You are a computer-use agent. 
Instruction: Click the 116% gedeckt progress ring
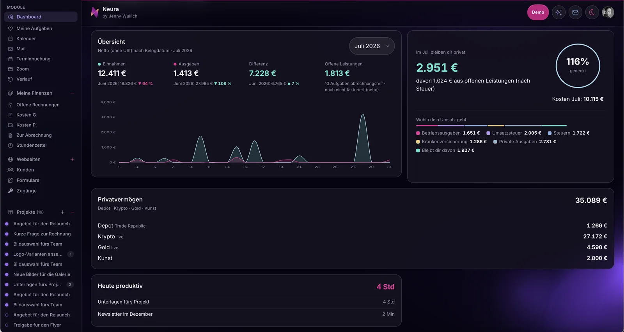tap(578, 66)
